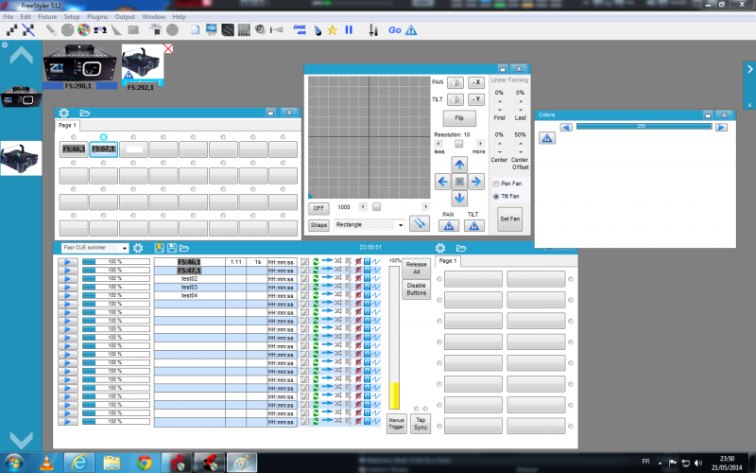Click the open folder icon in button pad window
756x473 pixels.
click(x=85, y=113)
